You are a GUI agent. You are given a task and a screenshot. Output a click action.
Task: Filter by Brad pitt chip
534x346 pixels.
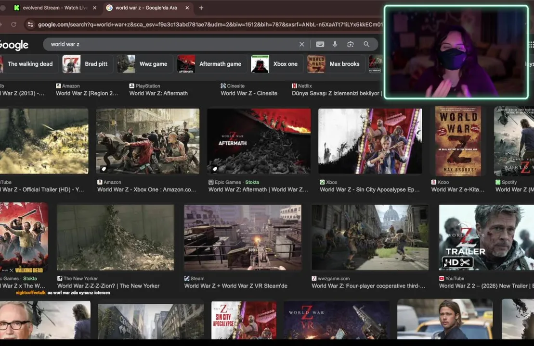88,64
